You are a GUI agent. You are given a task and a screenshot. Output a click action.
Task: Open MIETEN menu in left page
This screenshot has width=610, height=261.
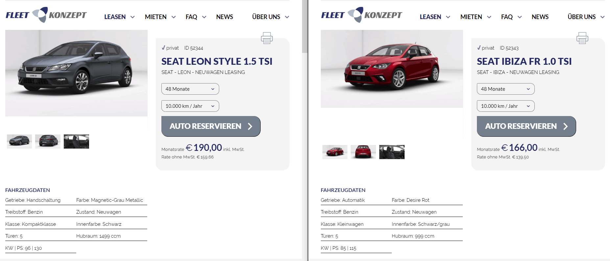click(156, 17)
